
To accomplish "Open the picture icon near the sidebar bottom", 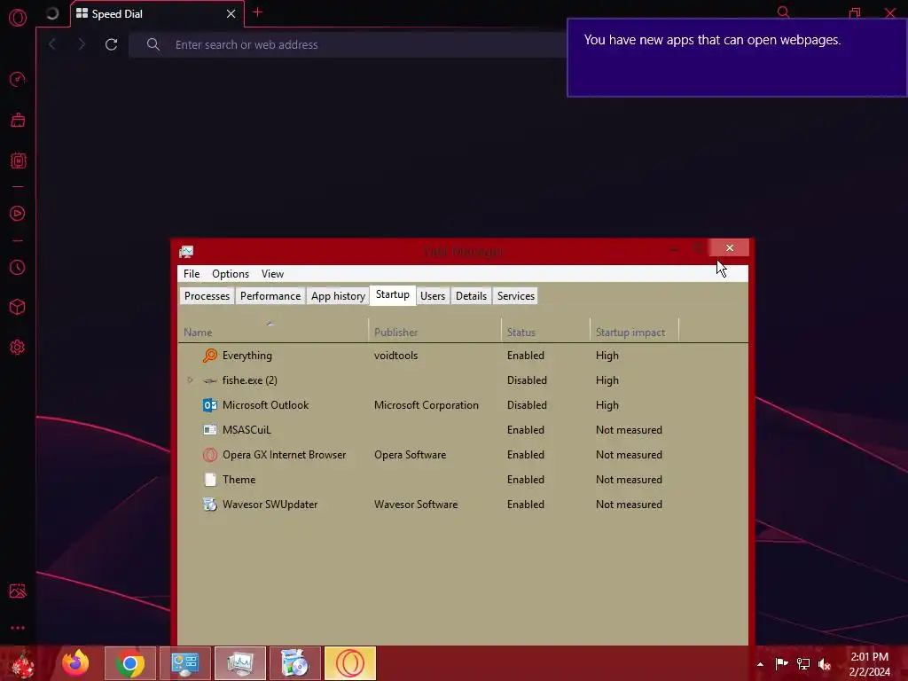I will [x=18, y=591].
